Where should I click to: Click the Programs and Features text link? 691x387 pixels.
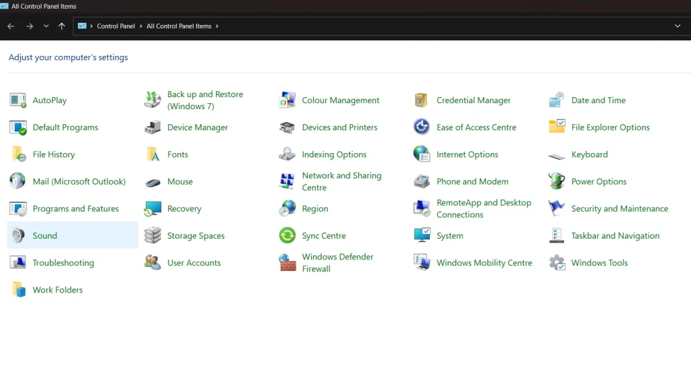click(x=76, y=209)
